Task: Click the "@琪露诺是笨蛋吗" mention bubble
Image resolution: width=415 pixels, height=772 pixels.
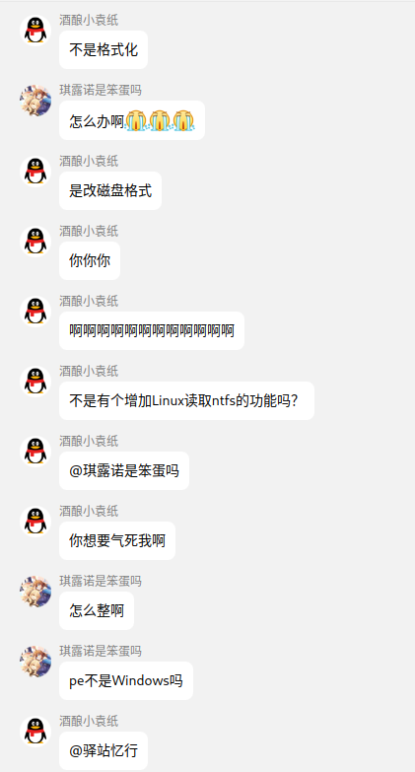Action: tap(124, 470)
